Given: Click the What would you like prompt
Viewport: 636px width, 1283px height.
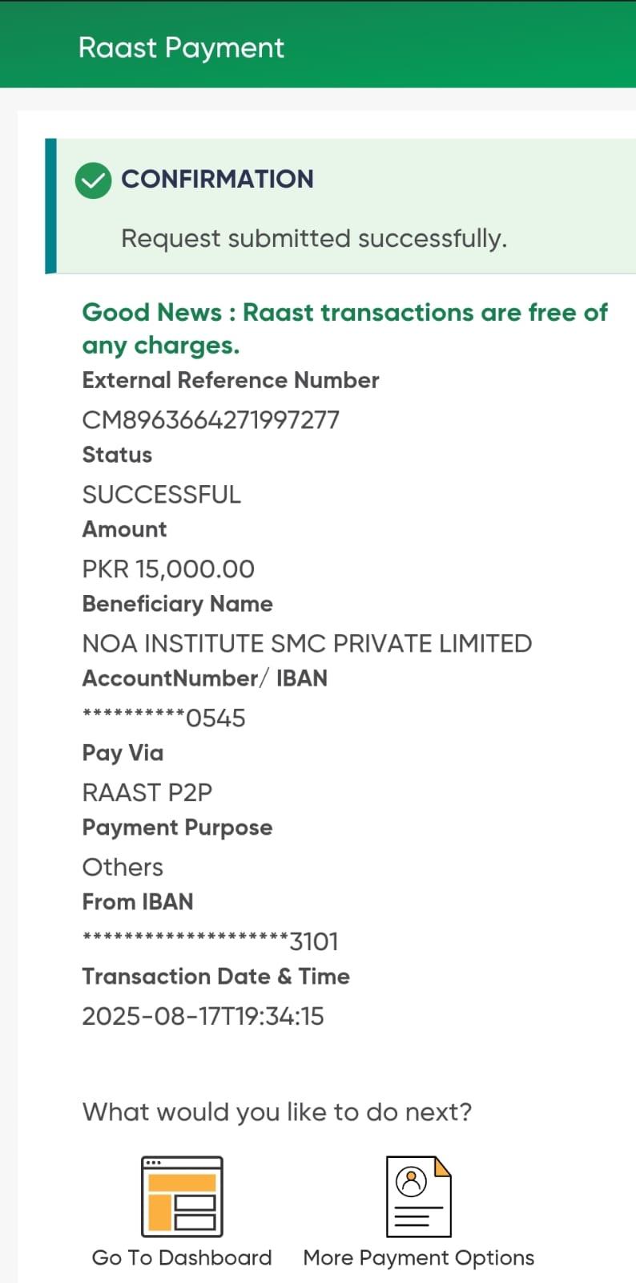Looking at the screenshot, I should 277,1111.
